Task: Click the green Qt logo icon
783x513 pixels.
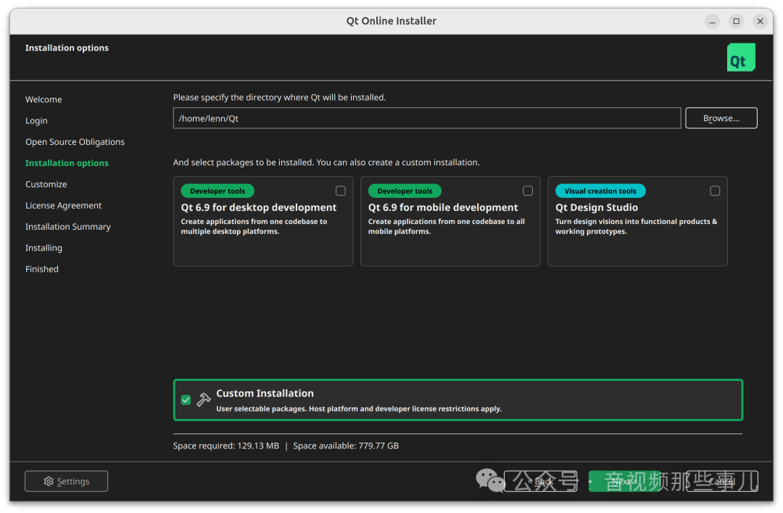Action: tap(740, 57)
